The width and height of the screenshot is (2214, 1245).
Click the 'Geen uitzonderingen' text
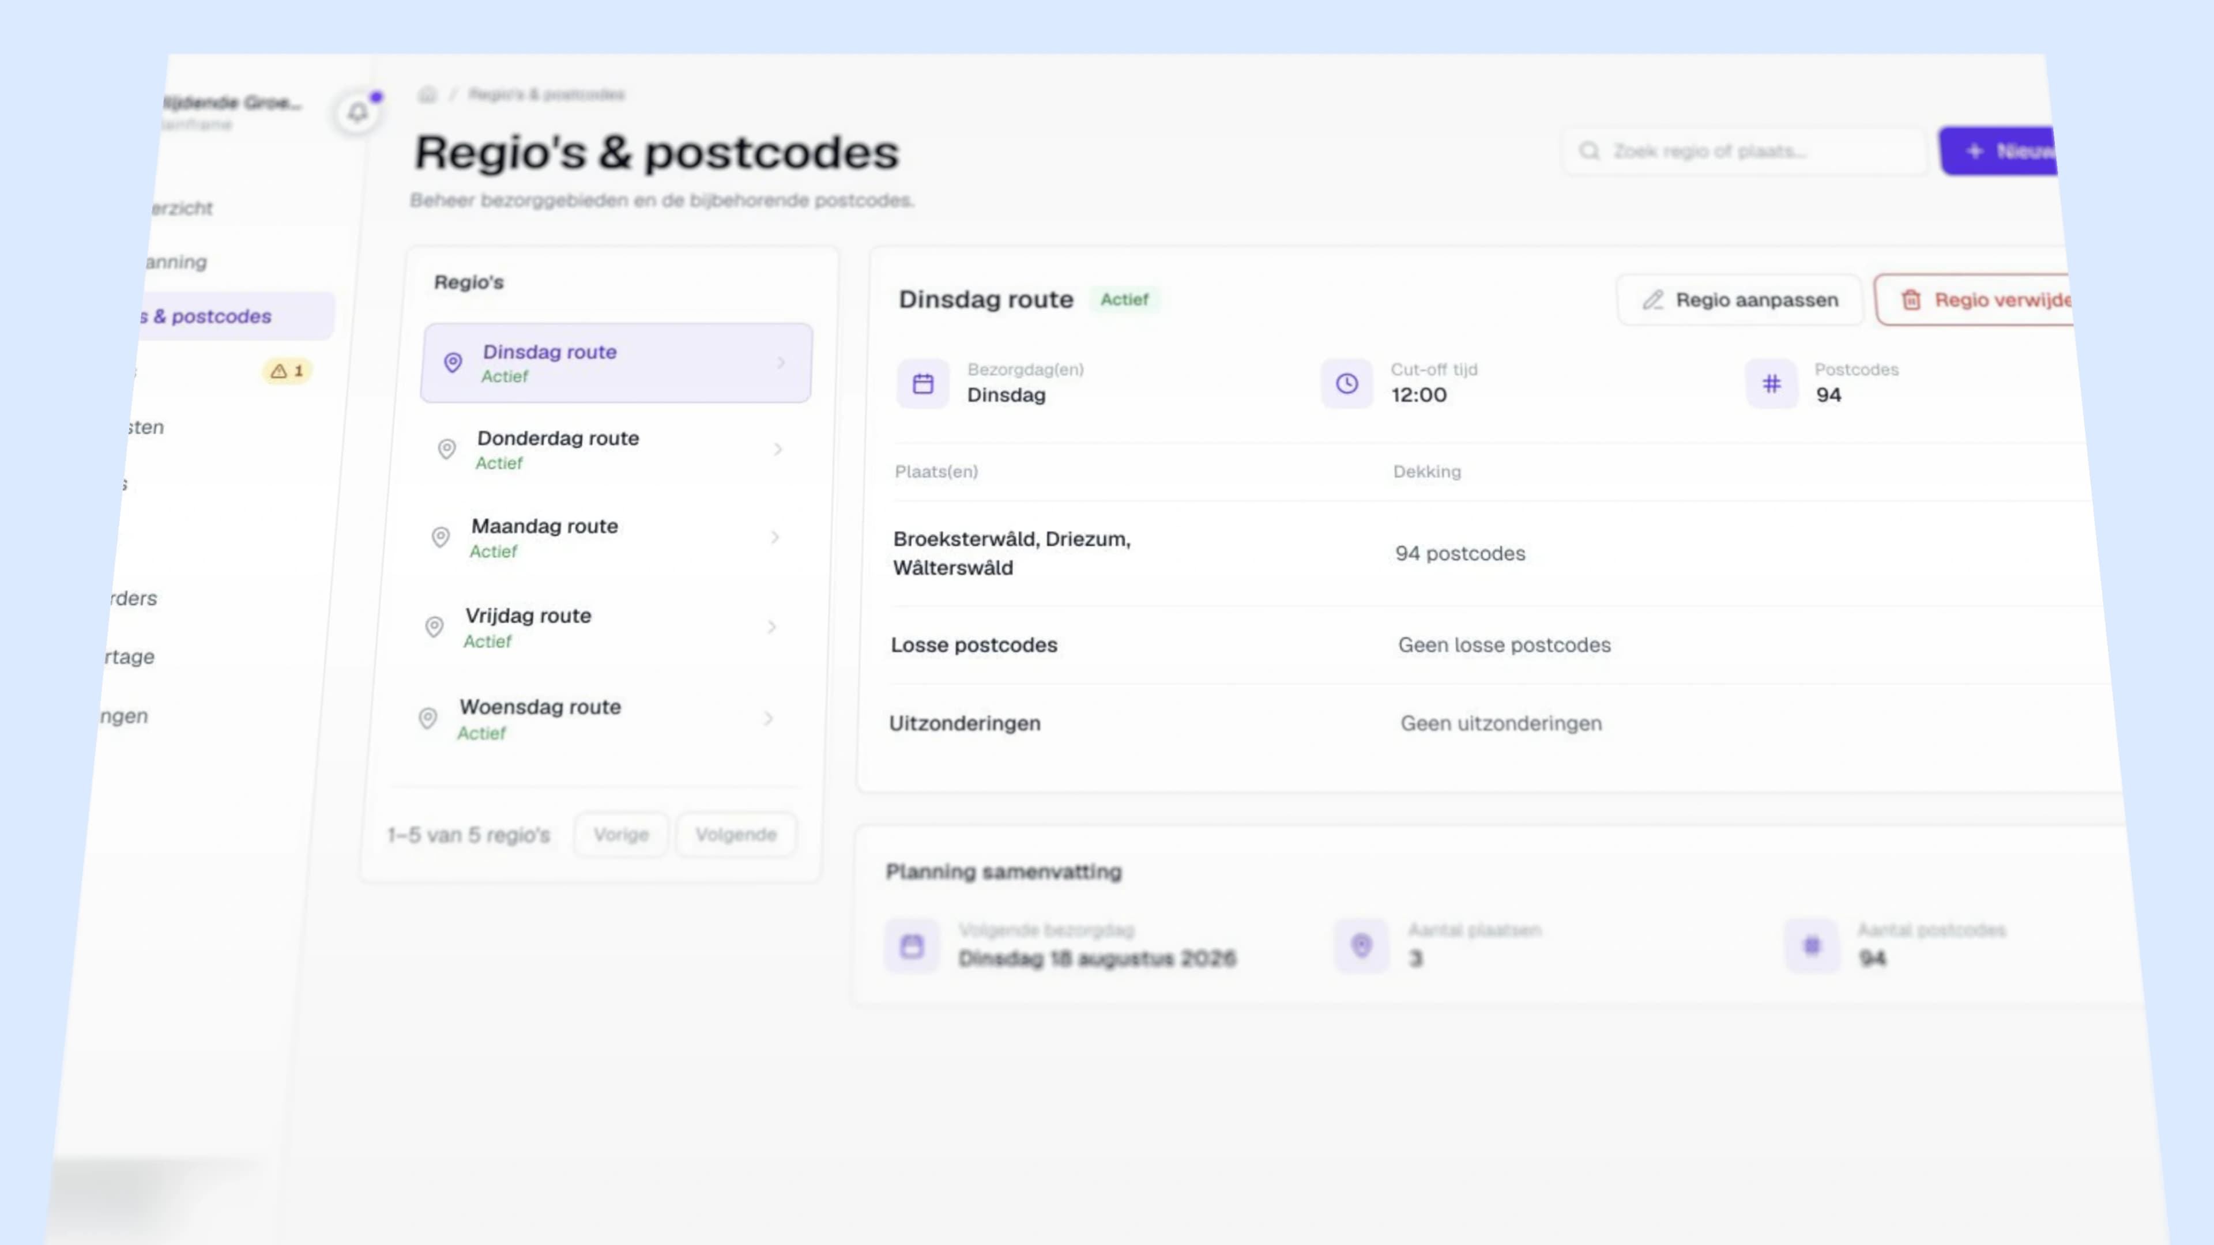pos(1501,723)
